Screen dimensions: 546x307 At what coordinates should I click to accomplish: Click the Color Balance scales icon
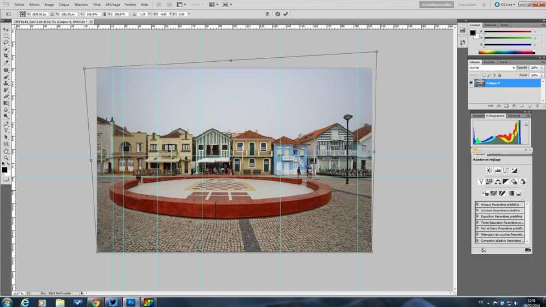click(x=498, y=182)
